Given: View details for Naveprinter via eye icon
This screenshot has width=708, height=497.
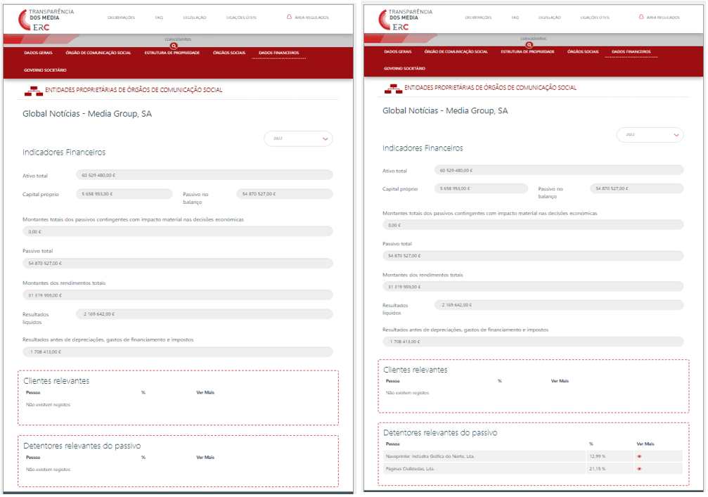Looking at the screenshot, I should [639, 456].
